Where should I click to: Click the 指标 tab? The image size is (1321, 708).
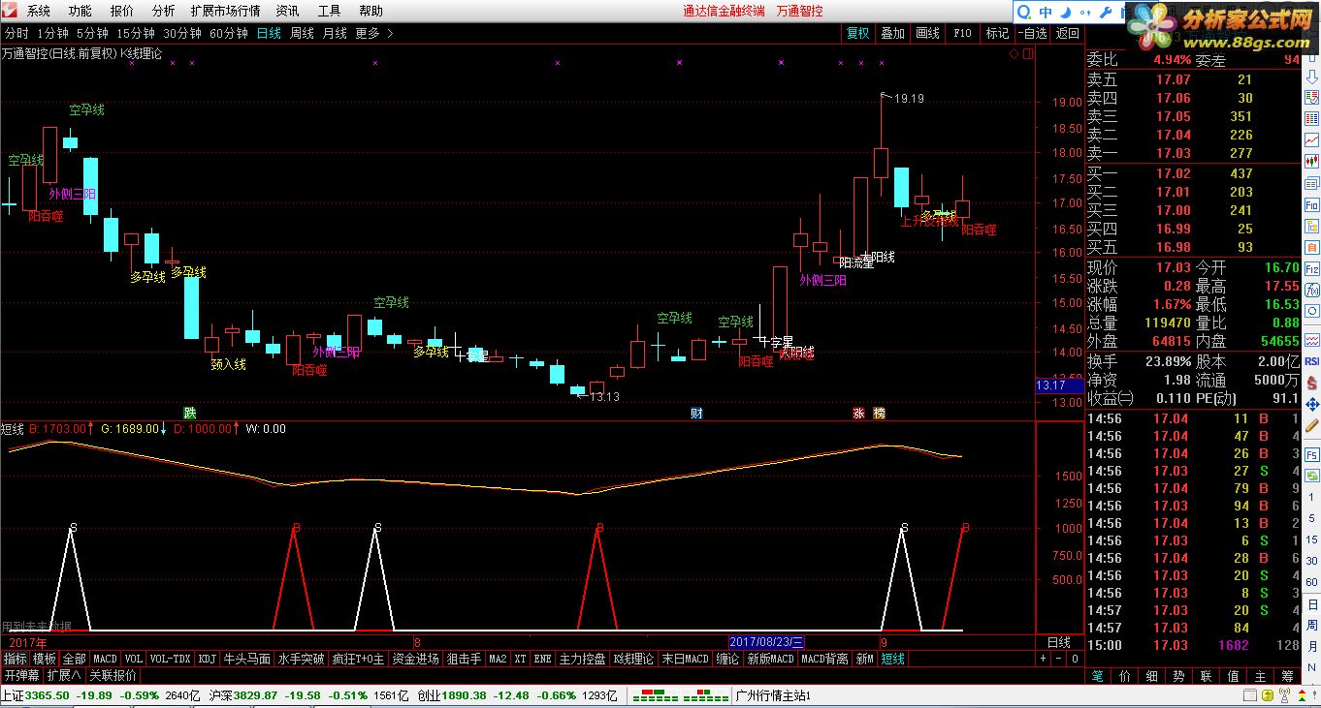point(15,659)
